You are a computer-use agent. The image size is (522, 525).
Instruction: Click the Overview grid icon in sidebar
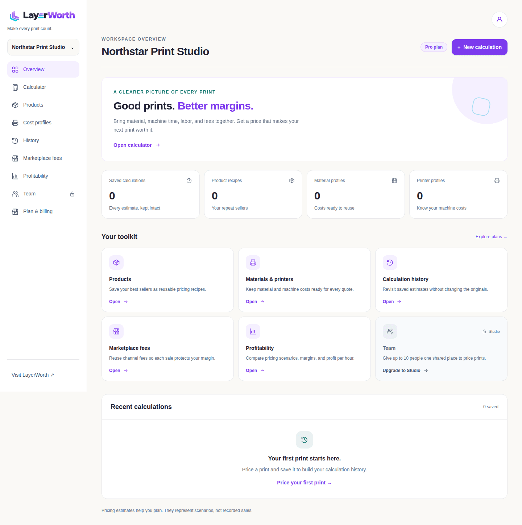point(15,70)
